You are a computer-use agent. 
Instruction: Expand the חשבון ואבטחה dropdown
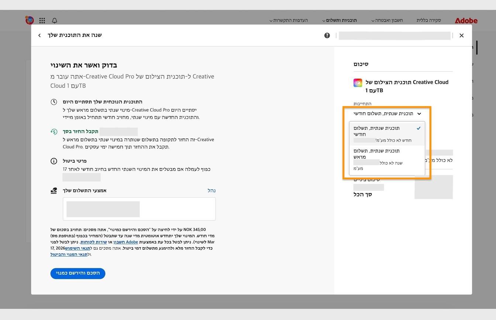tap(387, 20)
